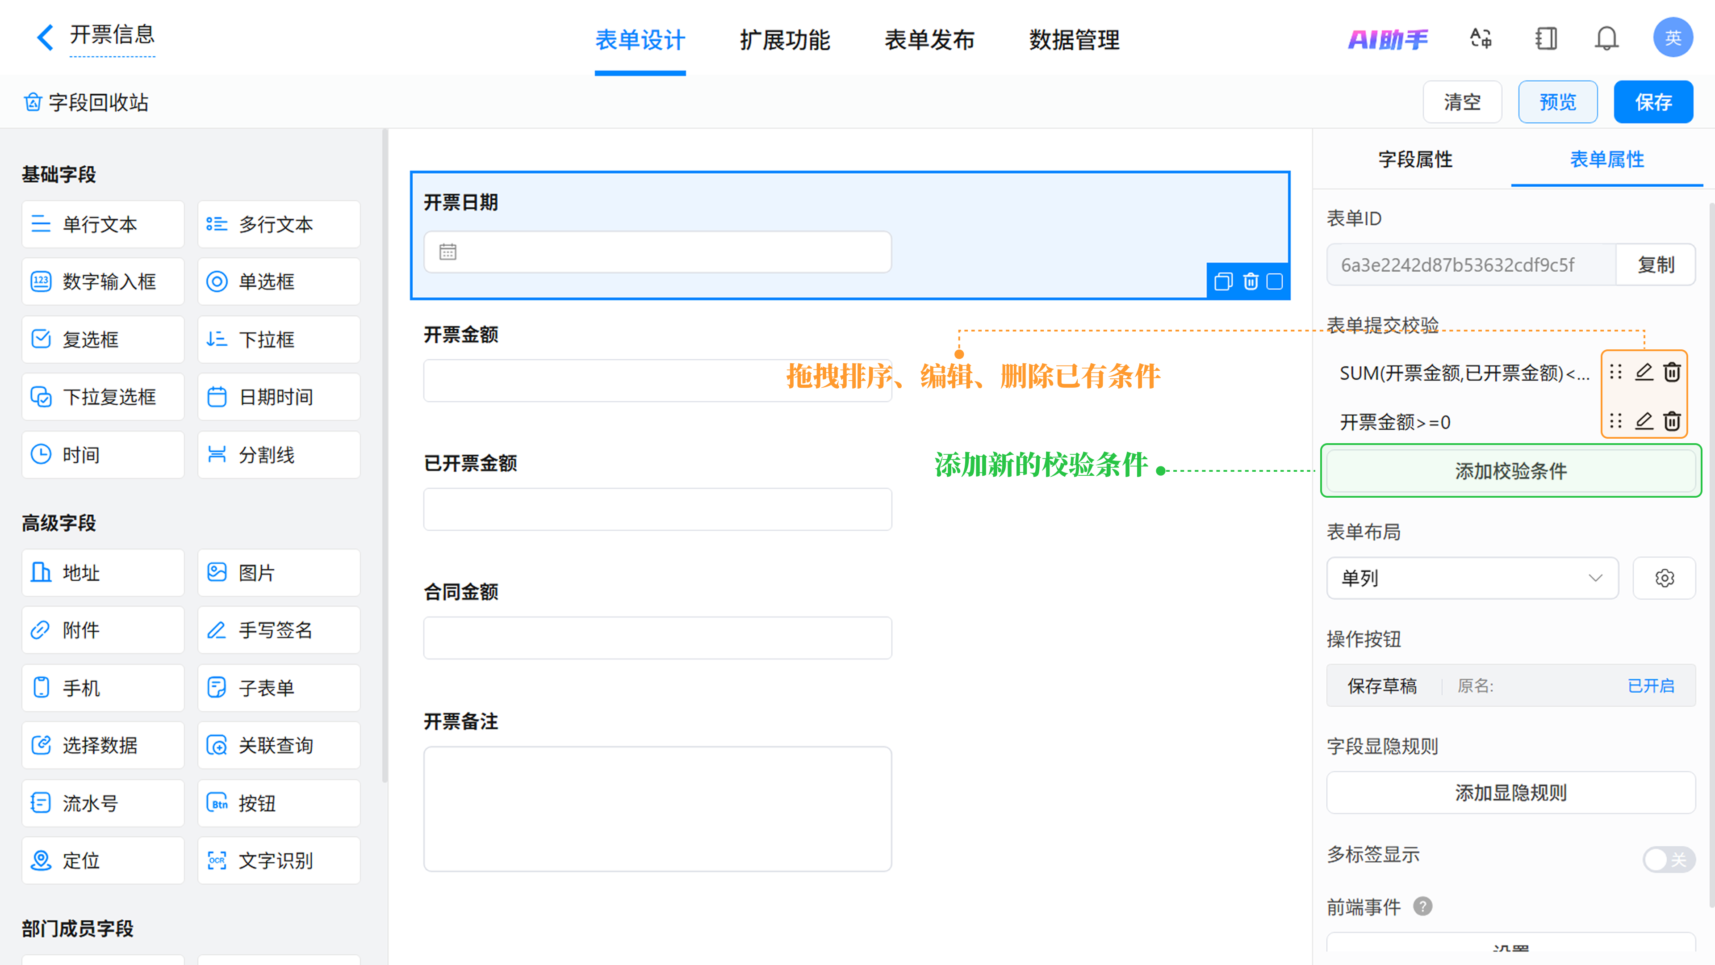The width and height of the screenshot is (1715, 965).
Task: Copy the form ID with 复制
Action: [x=1656, y=265]
